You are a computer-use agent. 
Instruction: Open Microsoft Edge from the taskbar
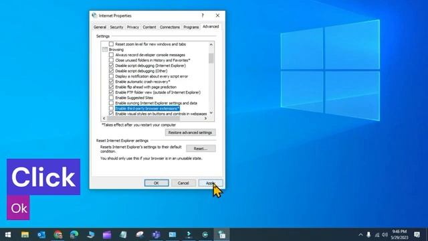point(74,234)
